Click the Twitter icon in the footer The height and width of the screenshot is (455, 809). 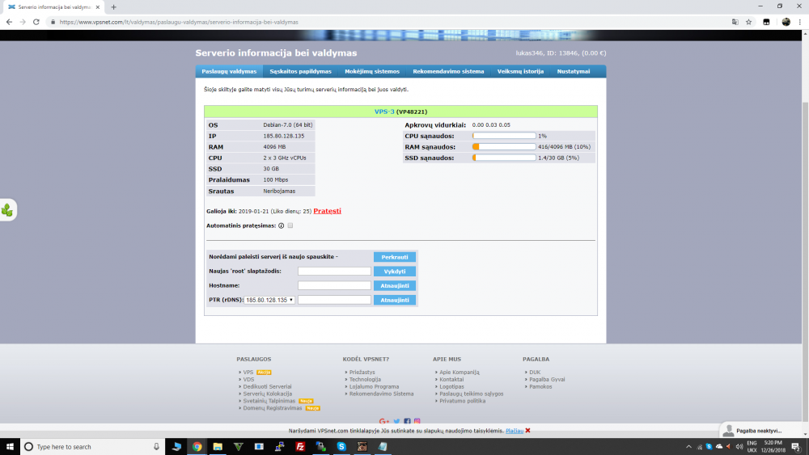click(396, 422)
